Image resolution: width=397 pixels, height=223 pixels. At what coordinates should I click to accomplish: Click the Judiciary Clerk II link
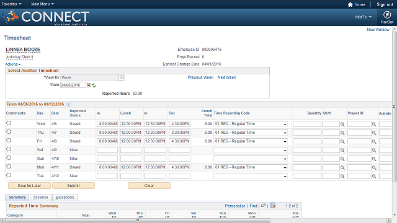pos(19,57)
